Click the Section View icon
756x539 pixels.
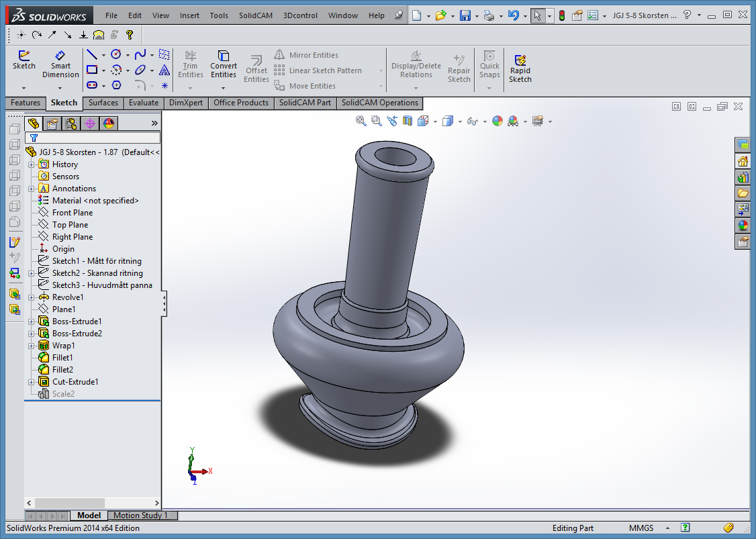click(x=408, y=121)
